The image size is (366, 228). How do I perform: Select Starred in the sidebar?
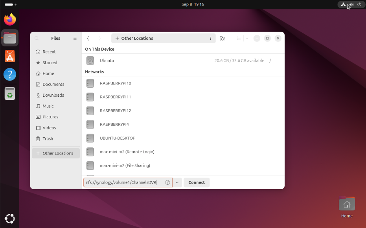pos(50,63)
